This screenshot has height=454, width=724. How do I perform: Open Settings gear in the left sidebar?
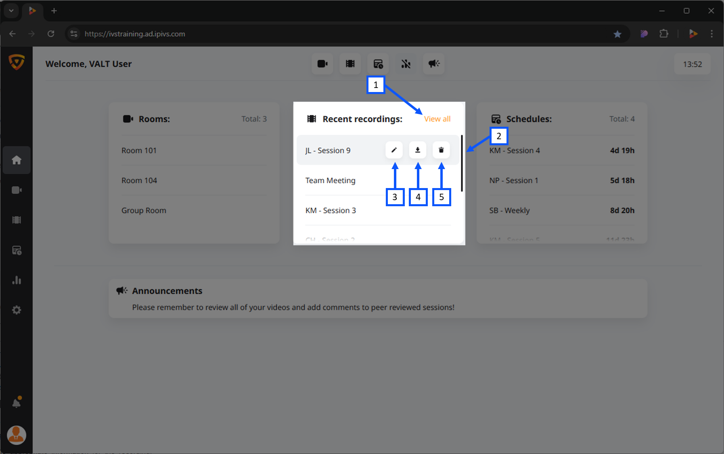17,310
